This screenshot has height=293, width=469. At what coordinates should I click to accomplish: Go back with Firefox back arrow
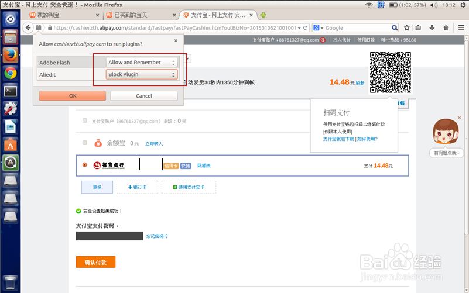tap(28, 27)
